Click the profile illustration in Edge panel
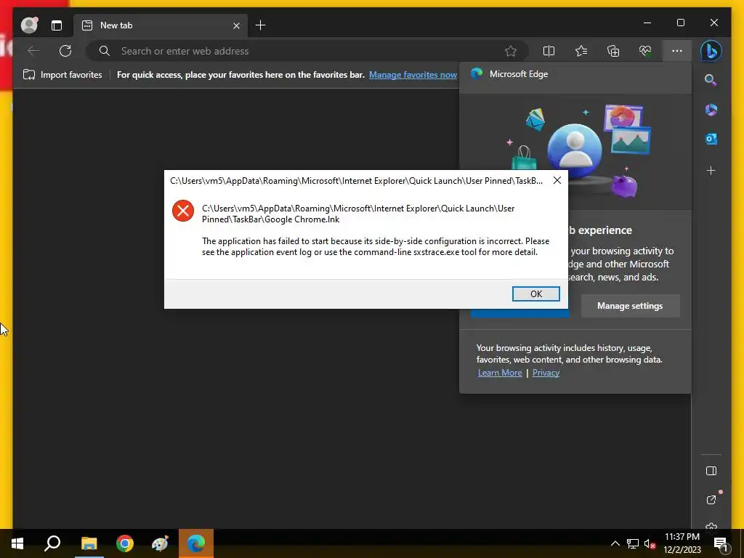The height and width of the screenshot is (558, 744). pyautogui.click(x=575, y=151)
